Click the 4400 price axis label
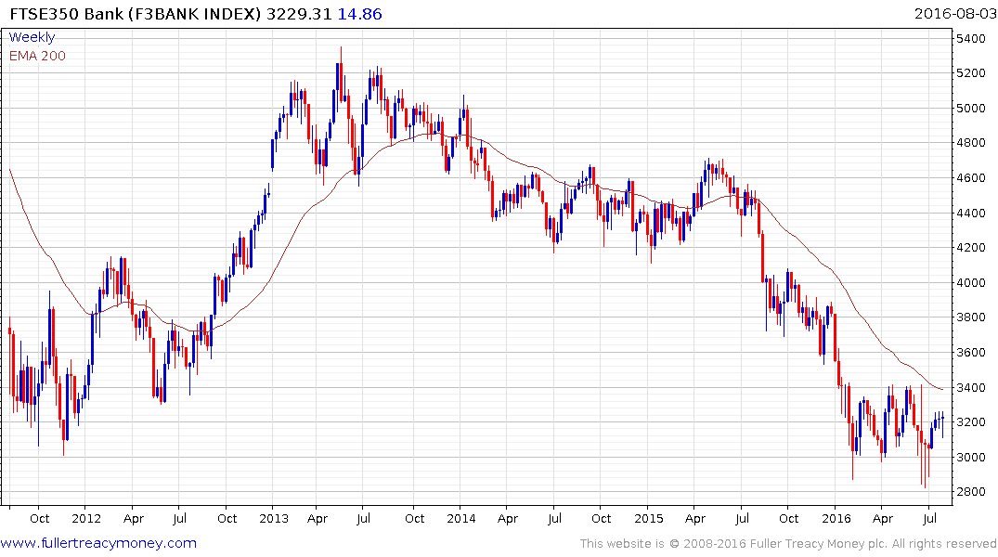 coord(971,213)
